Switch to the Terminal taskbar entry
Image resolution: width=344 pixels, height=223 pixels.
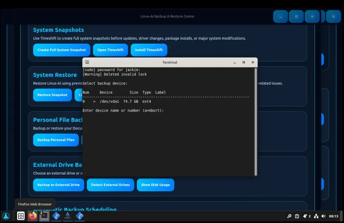44,216
